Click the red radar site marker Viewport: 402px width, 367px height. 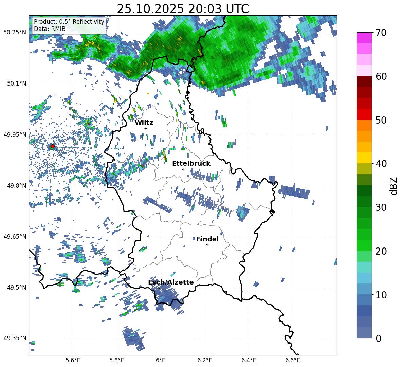(x=53, y=146)
